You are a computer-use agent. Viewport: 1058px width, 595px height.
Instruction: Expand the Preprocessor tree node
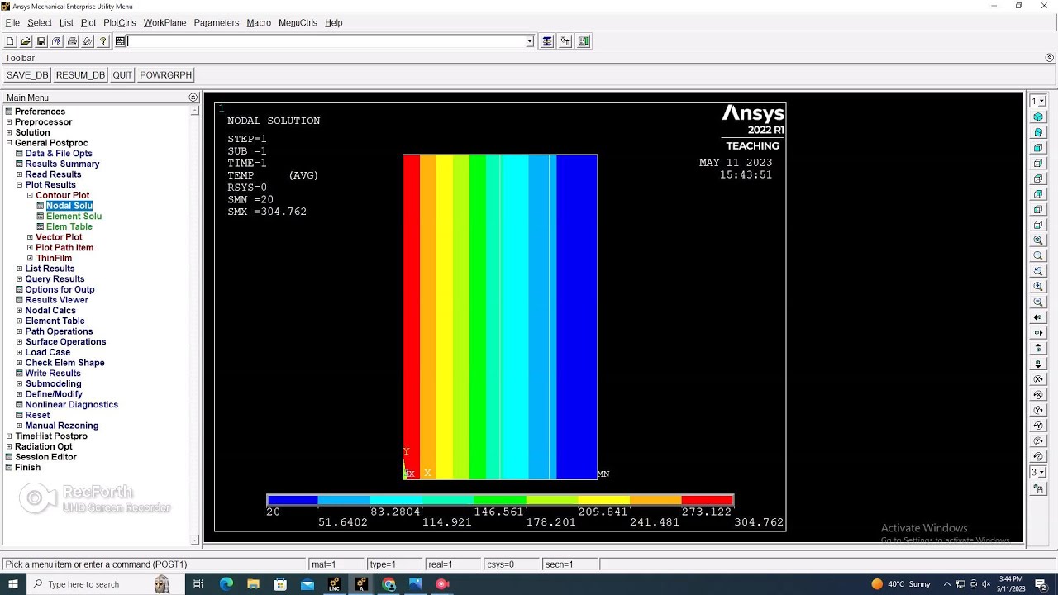pyautogui.click(x=9, y=122)
